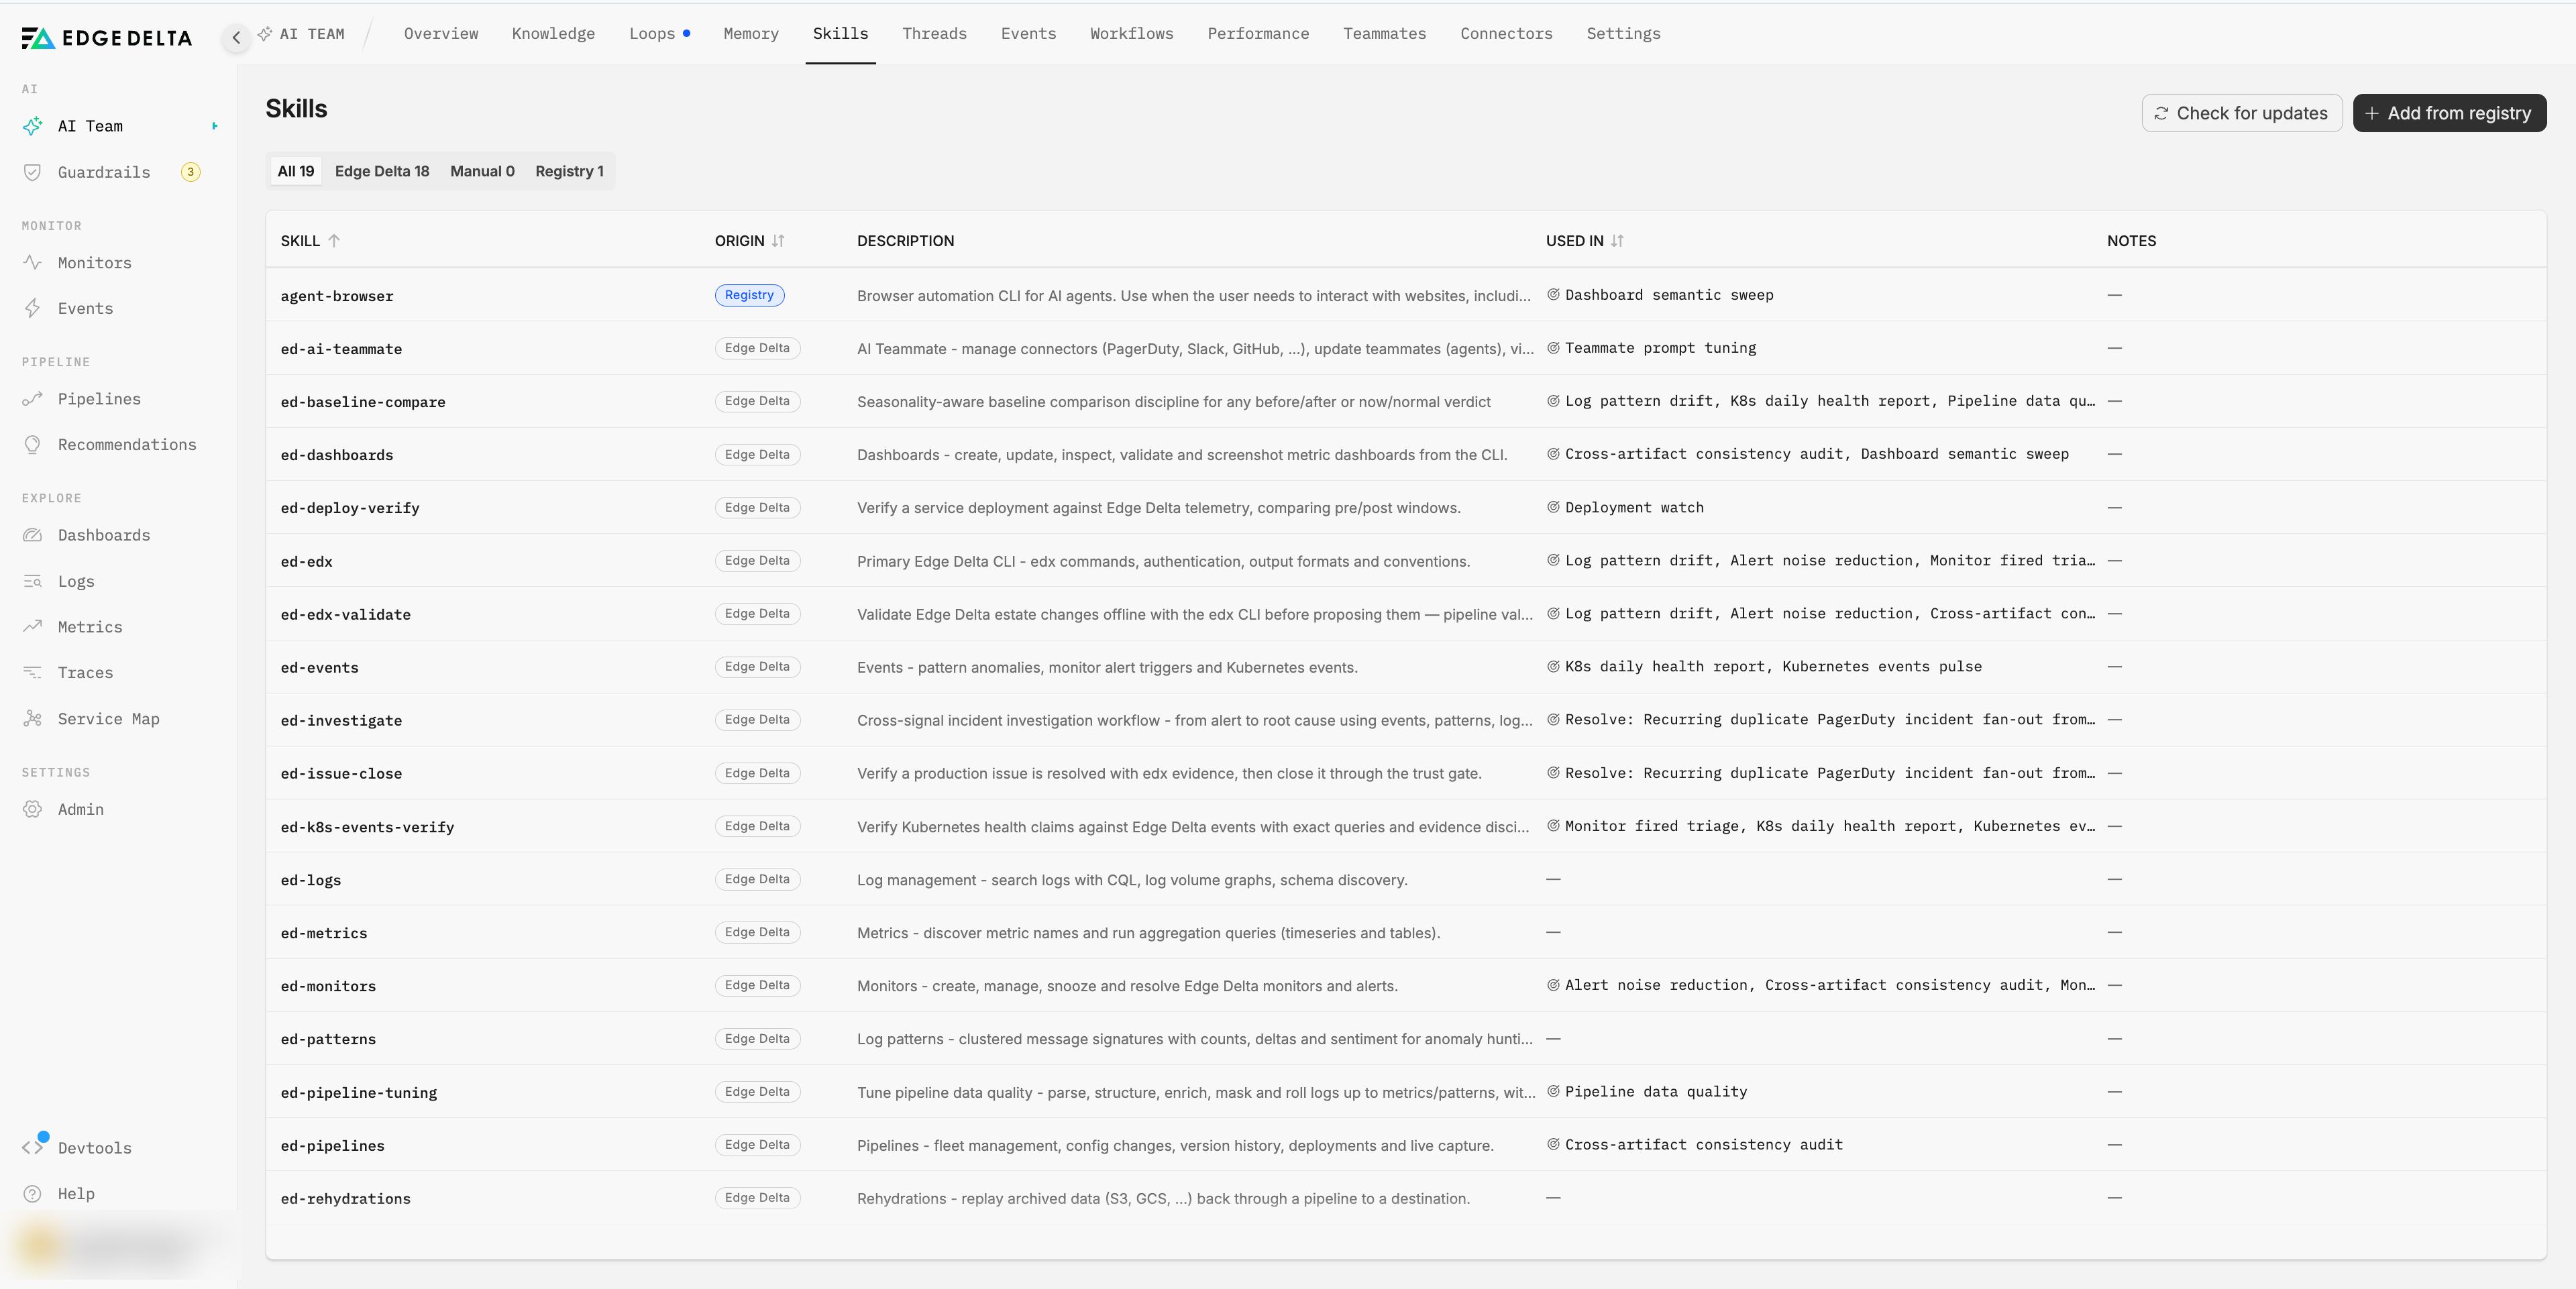
Task: Click the Pipelines icon in sidebar
Action: (33, 399)
